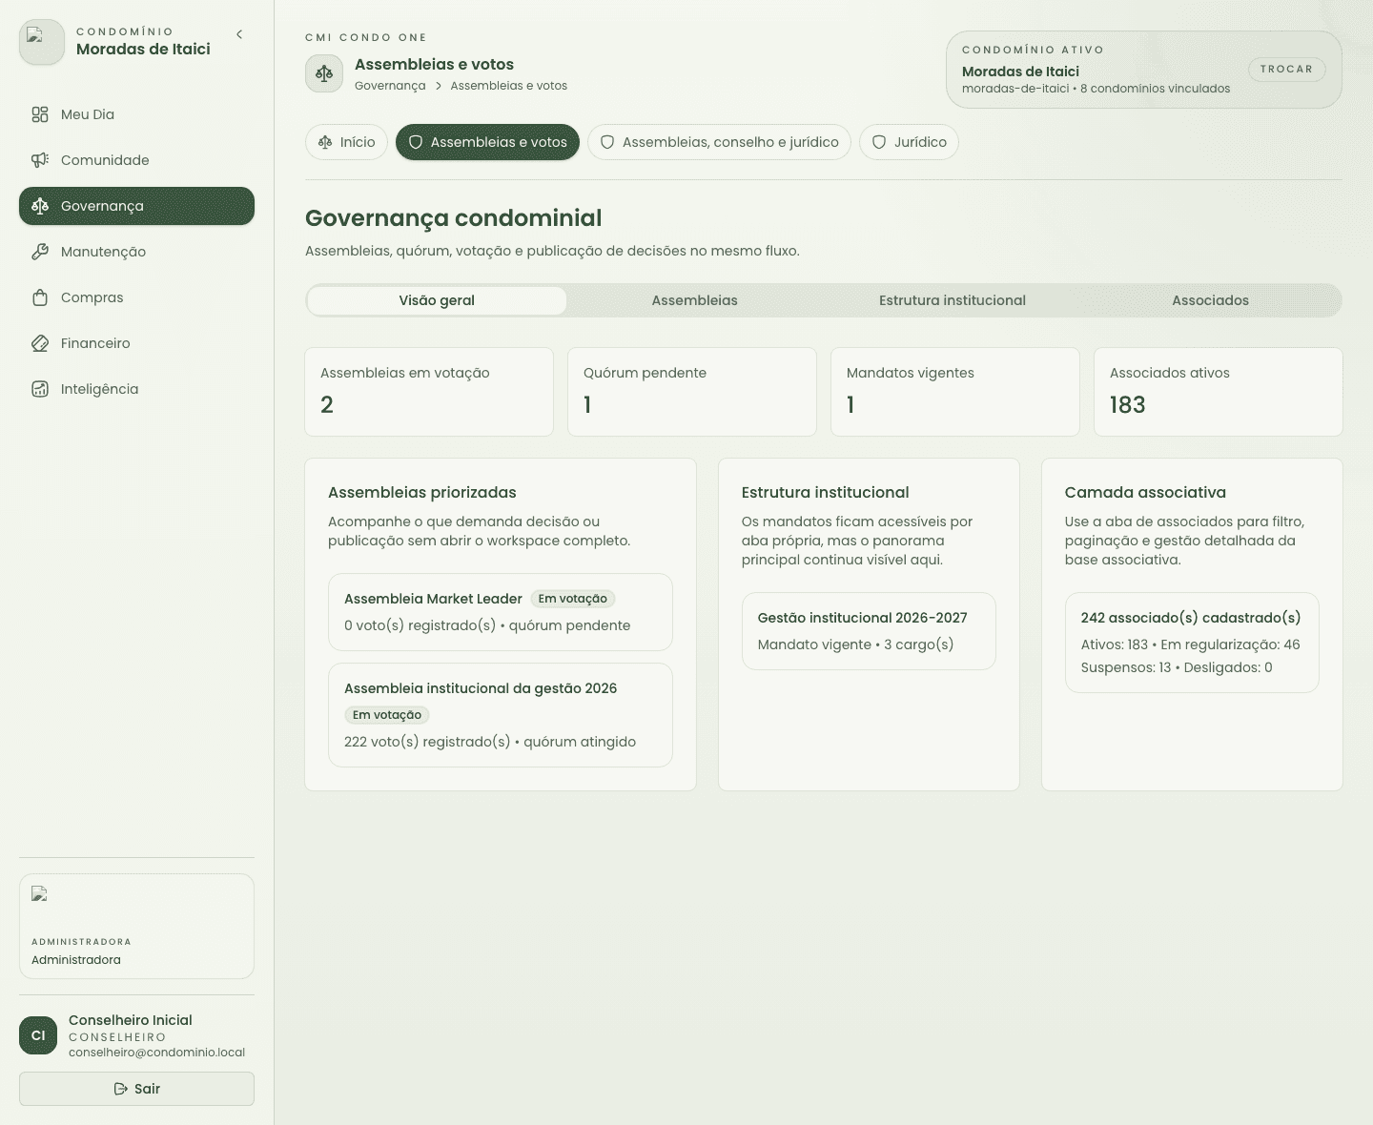1373x1125 pixels.
Task: Open the Estrutura institucional tab
Action: click(953, 300)
